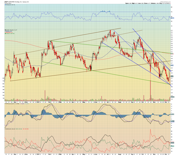Click the blue MA(50) moving average legend
The image size is (178, 156).
(x=8, y=31)
